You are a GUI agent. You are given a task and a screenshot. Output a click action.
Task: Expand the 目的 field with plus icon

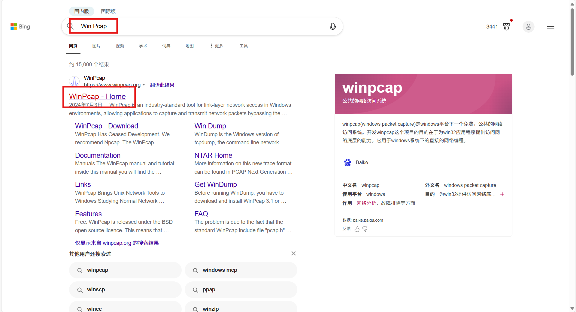click(502, 194)
